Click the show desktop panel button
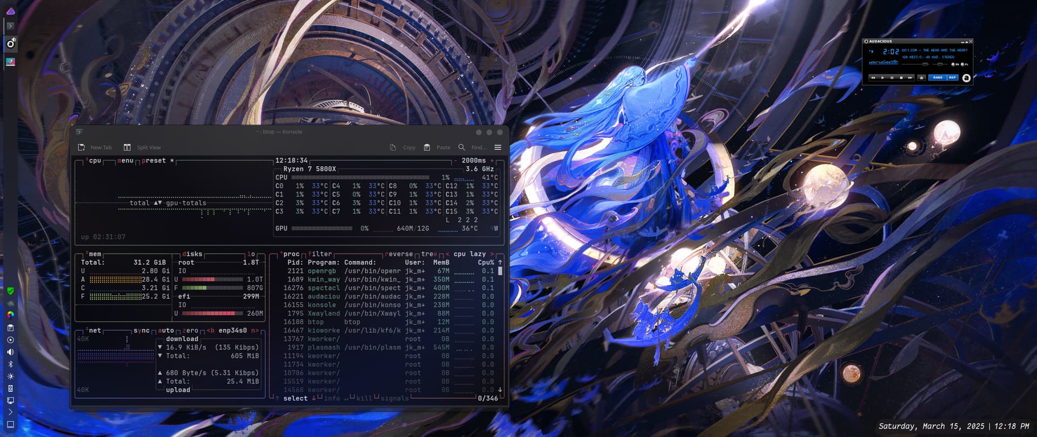1037x437 pixels. click(10, 425)
